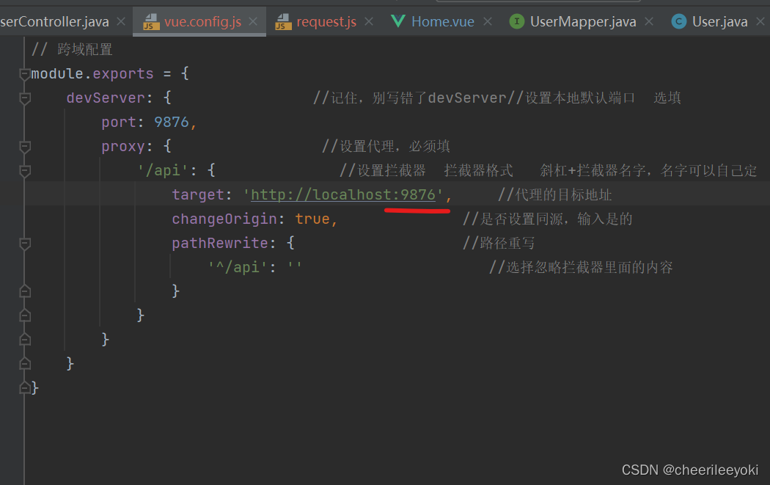Screen dimensions: 770x485
Task: Close the vue.config.js tab
Action: [x=253, y=21]
